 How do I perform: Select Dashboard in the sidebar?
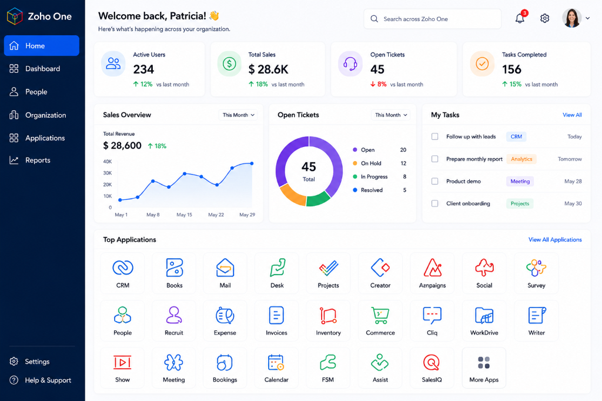point(42,69)
